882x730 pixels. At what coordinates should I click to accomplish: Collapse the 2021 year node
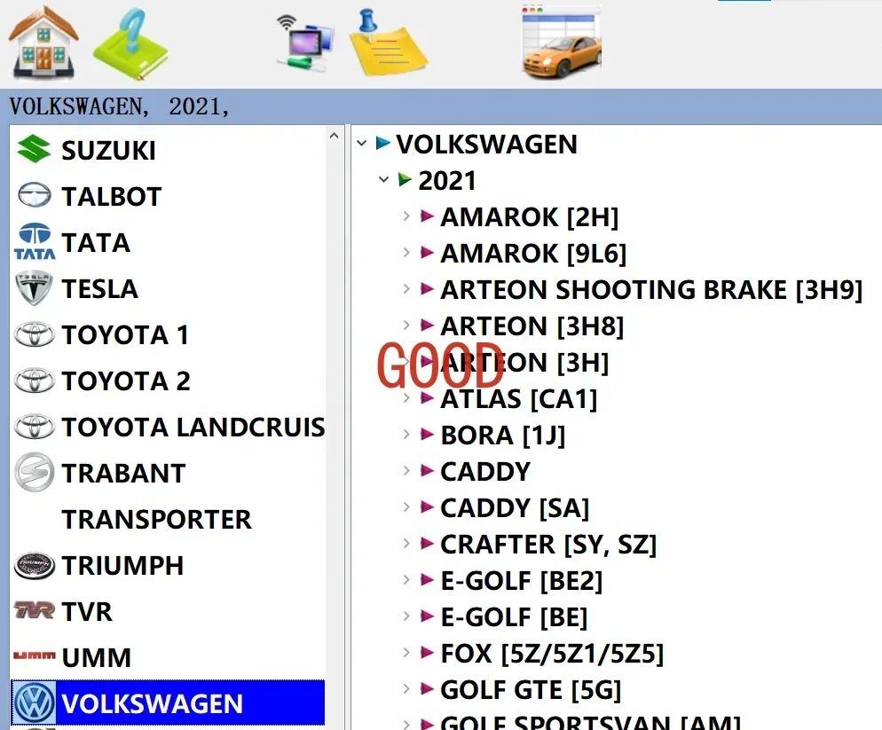click(383, 180)
